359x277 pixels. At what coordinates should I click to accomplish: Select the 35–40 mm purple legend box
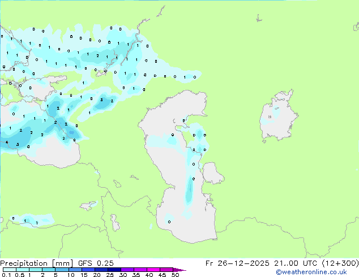click(x=140, y=270)
